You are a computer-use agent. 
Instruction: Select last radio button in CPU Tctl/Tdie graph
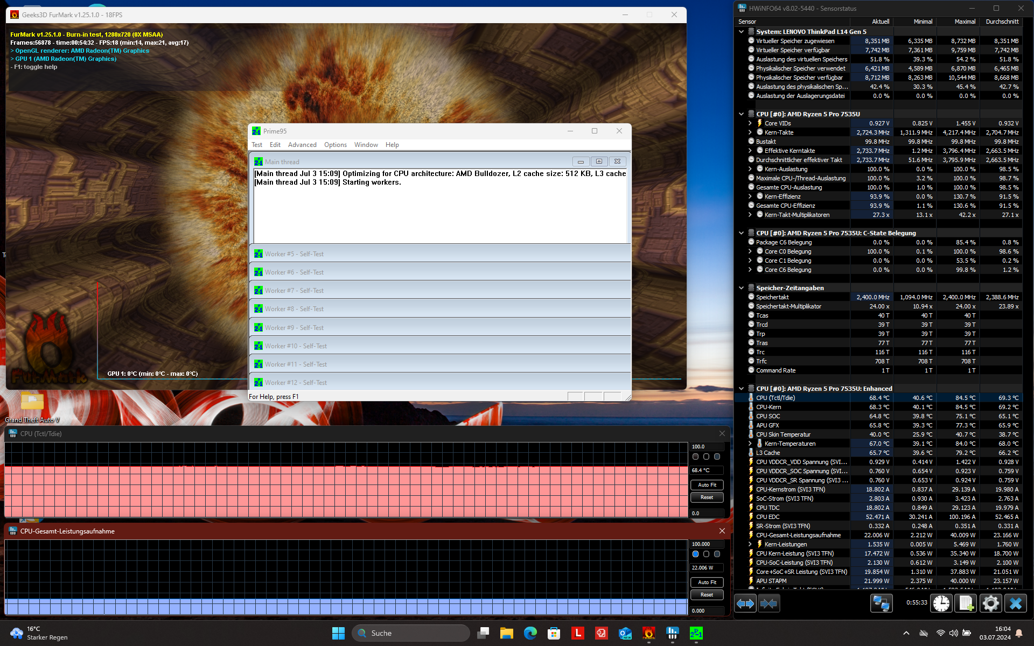click(717, 457)
